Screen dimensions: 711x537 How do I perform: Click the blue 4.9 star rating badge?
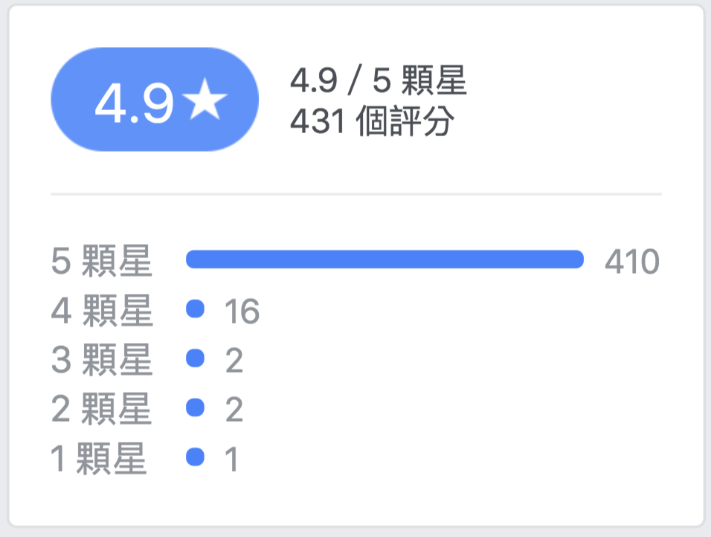[155, 100]
